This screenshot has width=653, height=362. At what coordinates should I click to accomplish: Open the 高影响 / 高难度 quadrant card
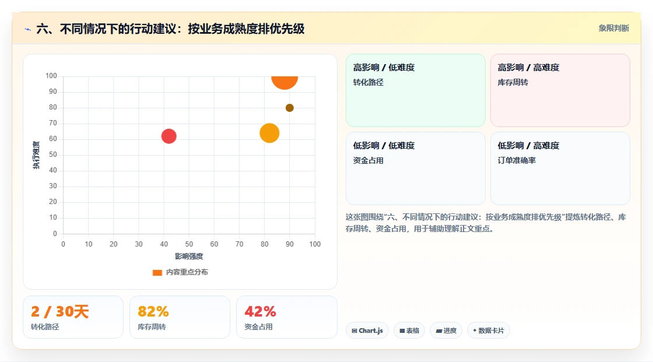[560, 90]
